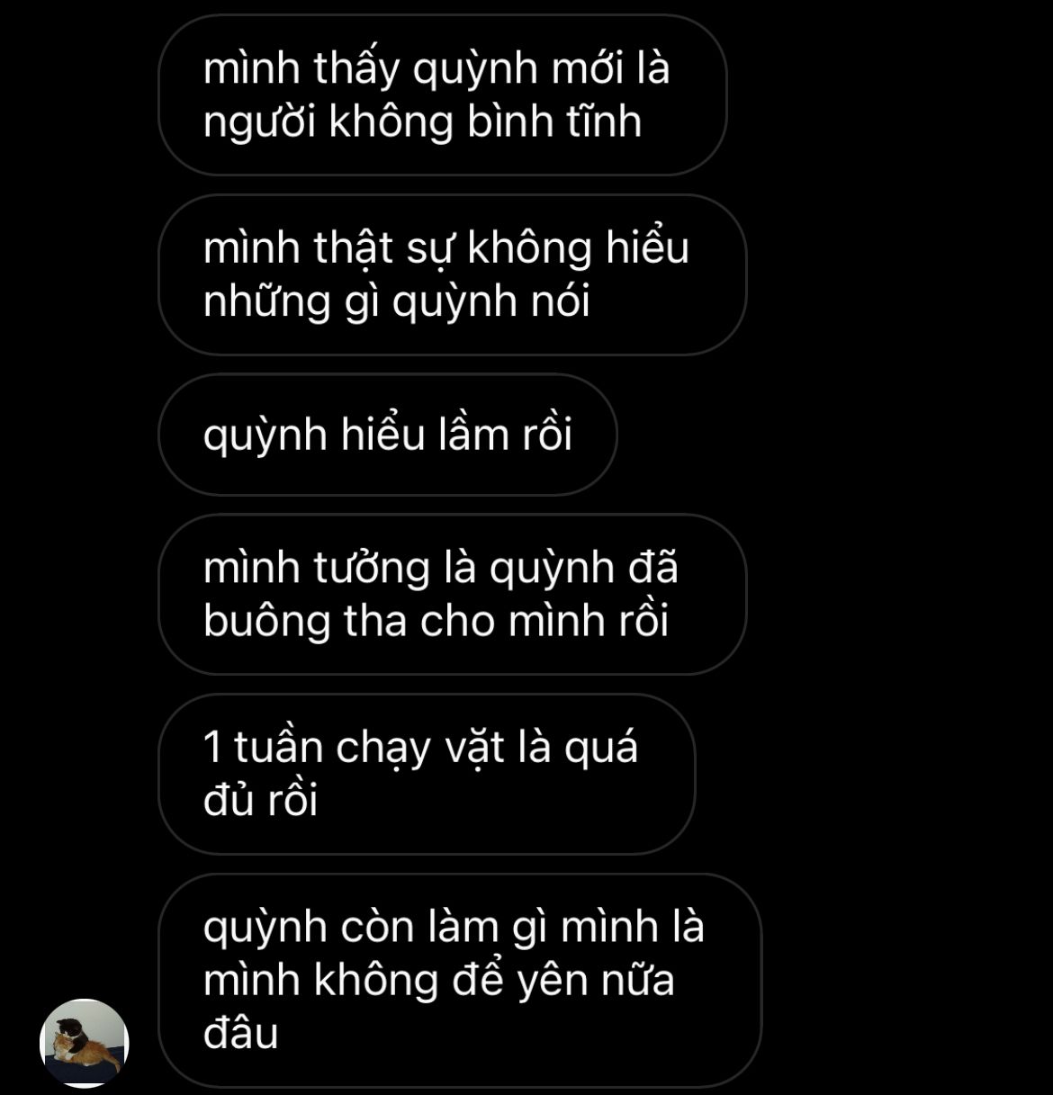Select the '1 tuần chạy vặt' message
The width and height of the screenshot is (1053, 1095).
point(427,774)
